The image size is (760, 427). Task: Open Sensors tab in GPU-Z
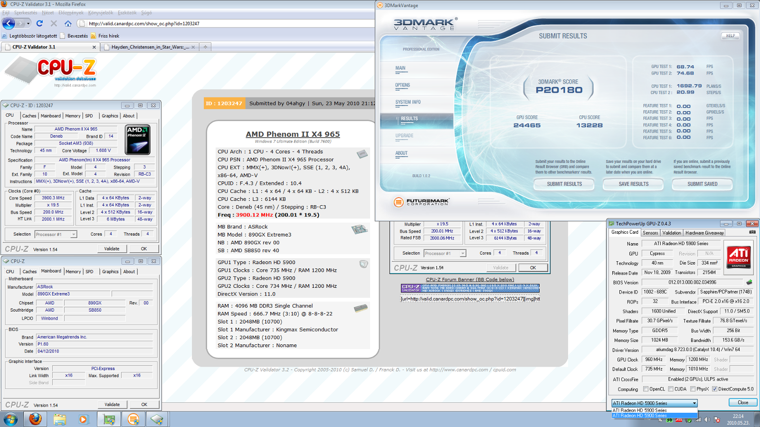650,233
